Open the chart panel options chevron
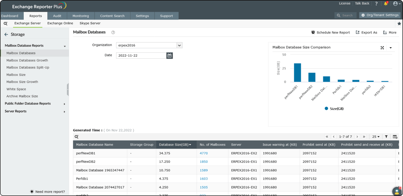The height and width of the screenshot is (196, 403). click(x=390, y=47)
